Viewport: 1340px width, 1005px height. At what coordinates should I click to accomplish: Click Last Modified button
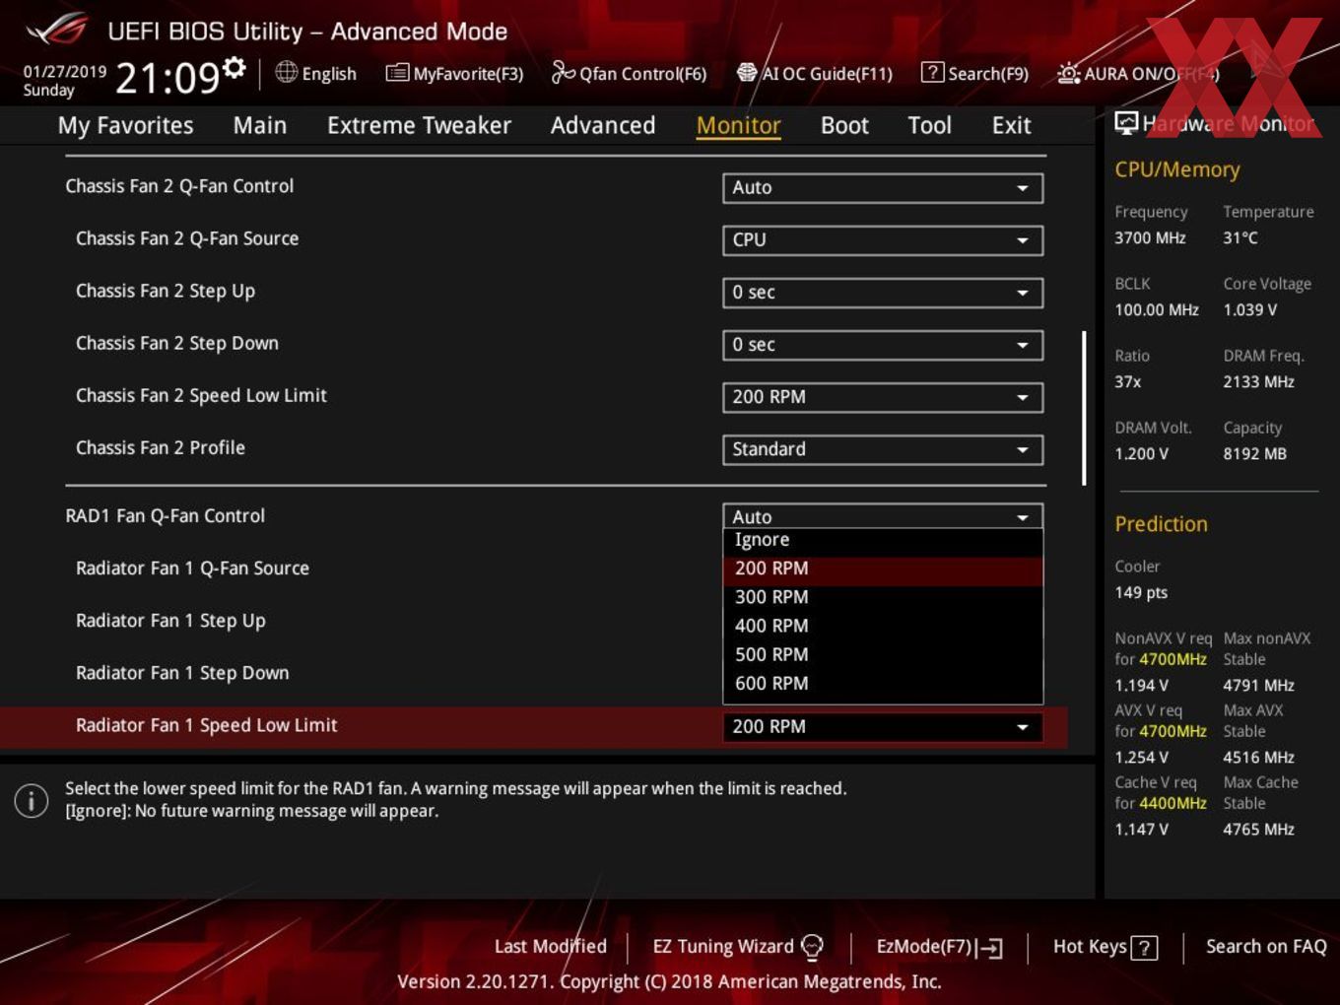pos(550,947)
